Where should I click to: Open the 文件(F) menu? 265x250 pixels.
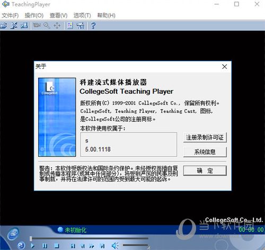[10, 15]
